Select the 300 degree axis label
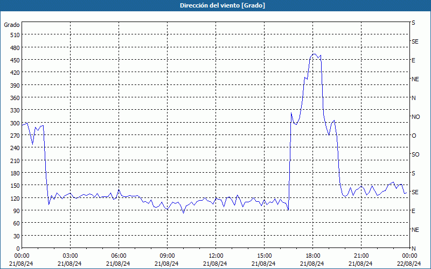This screenshot has width=431, height=269. pyautogui.click(x=16, y=123)
